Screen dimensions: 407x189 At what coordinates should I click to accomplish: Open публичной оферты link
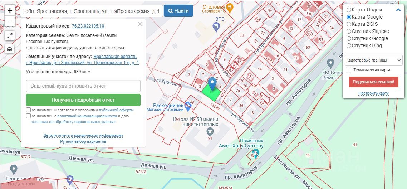coord(116,110)
